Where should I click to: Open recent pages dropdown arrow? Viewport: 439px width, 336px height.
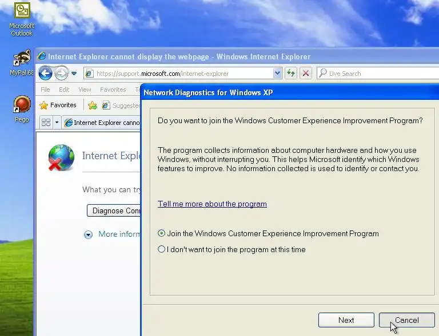coord(74,74)
